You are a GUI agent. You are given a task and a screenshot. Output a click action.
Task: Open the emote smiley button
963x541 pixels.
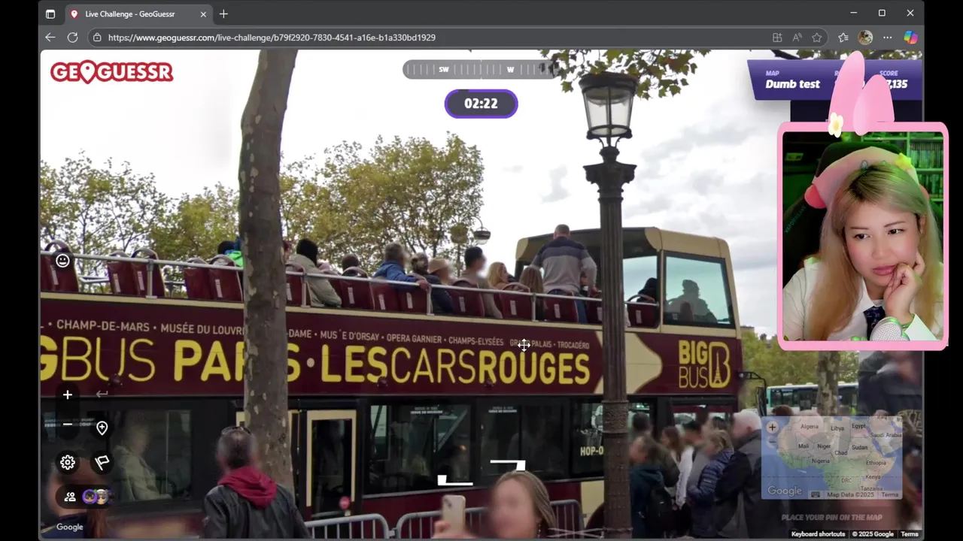point(62,260)
